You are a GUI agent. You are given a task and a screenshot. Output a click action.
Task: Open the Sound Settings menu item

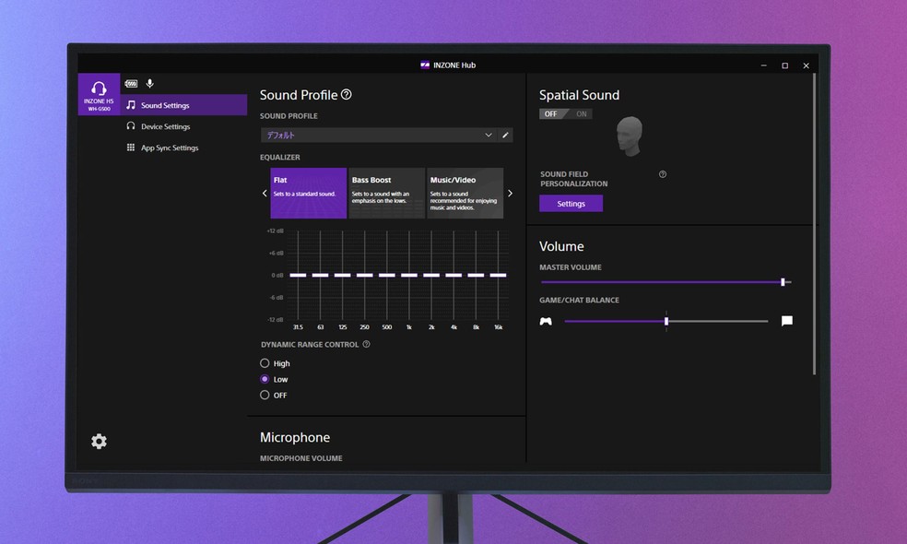click(x=183, y=105)
